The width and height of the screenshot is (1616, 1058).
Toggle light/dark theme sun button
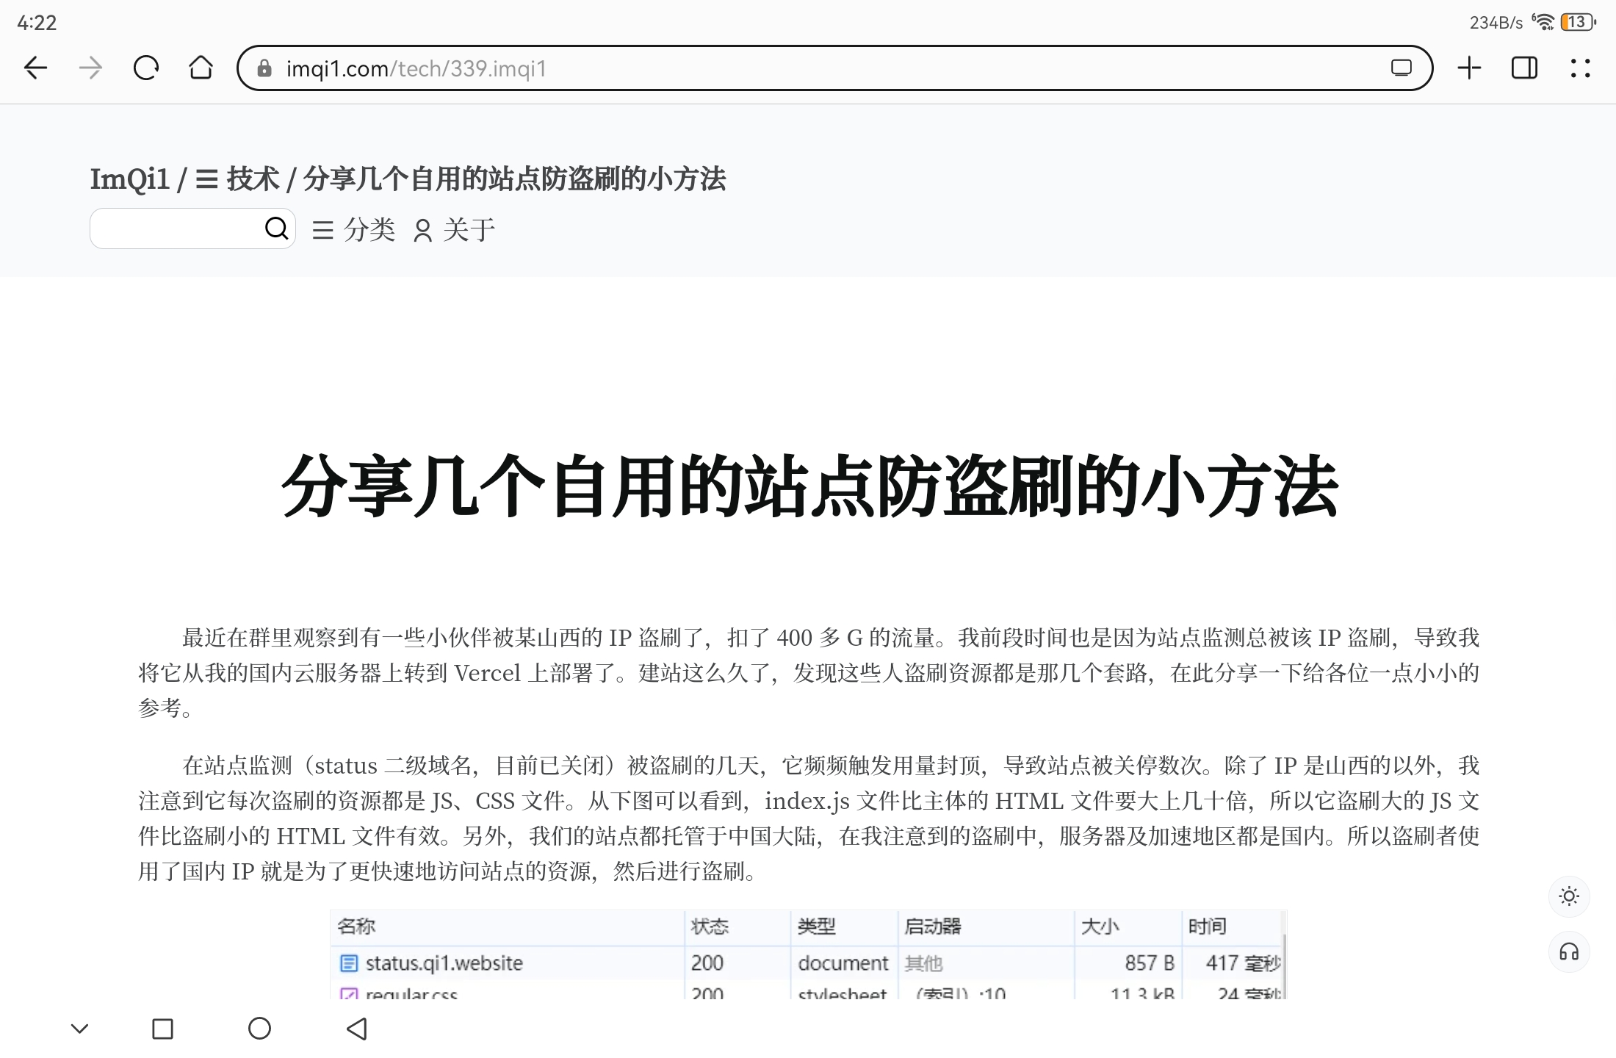(x=1569, y=896)
